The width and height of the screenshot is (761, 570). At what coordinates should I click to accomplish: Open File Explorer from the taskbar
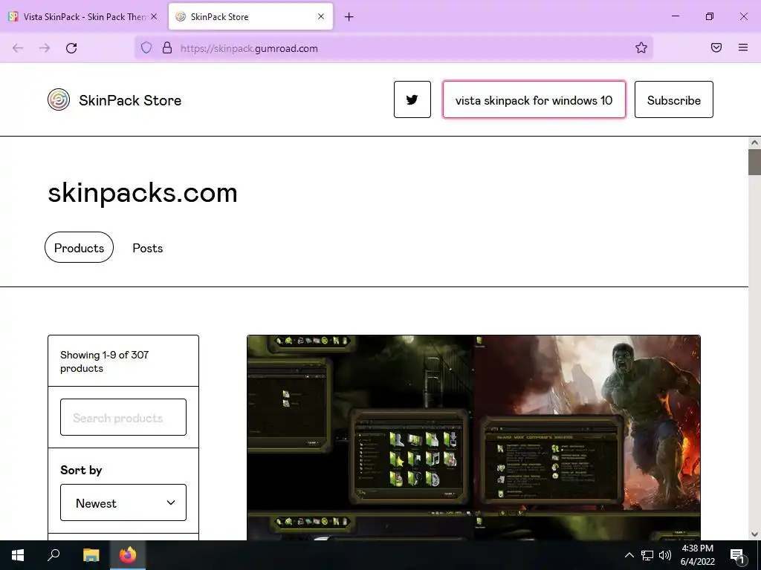91,555
